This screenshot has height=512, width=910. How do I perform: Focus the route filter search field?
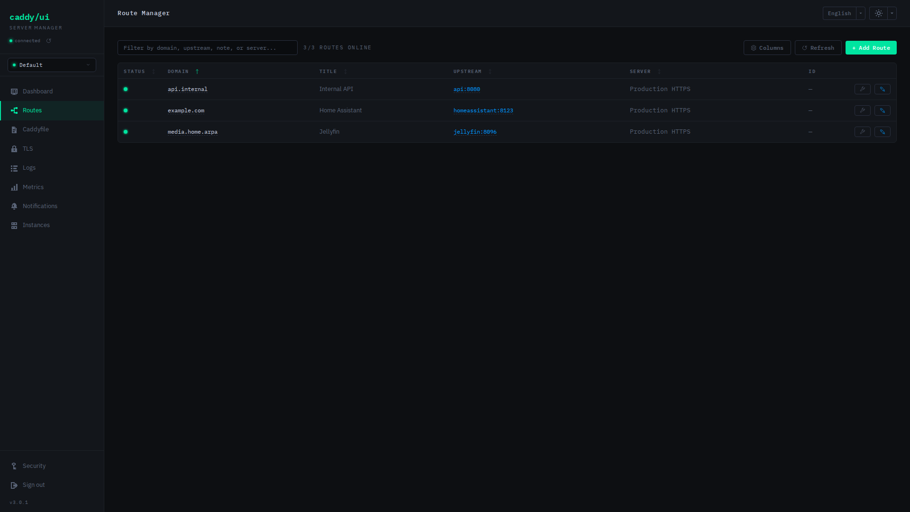[x=207, y=48]
